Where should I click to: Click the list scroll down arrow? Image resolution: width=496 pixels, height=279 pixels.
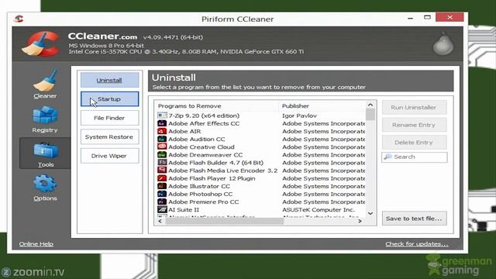pyautogui.click(x=370, y=214)
